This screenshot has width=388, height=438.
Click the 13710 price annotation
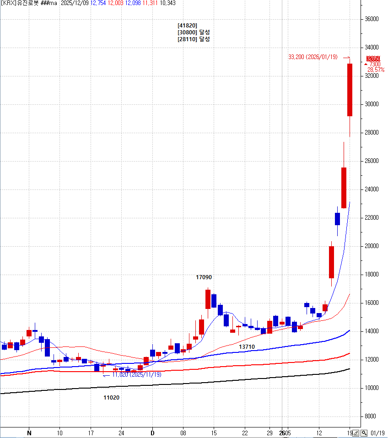point(247,347)
